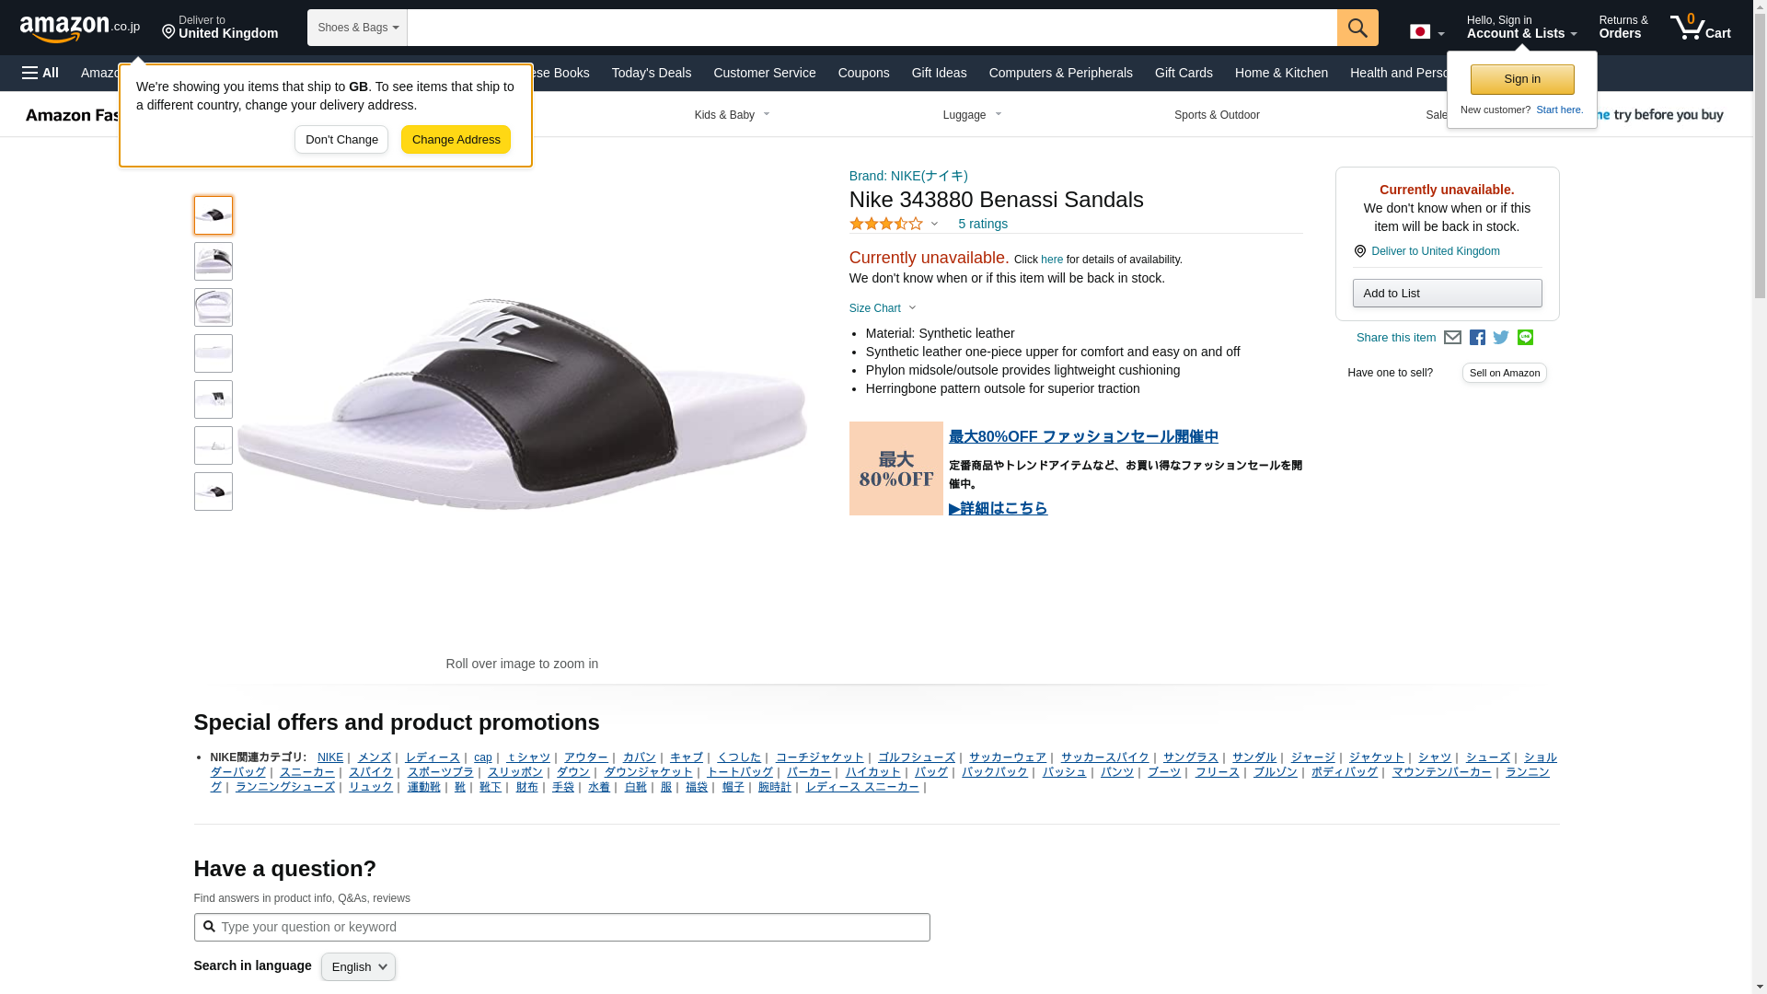
Task: Expand the Size Chart dropdown
Action: pos(883,308)
